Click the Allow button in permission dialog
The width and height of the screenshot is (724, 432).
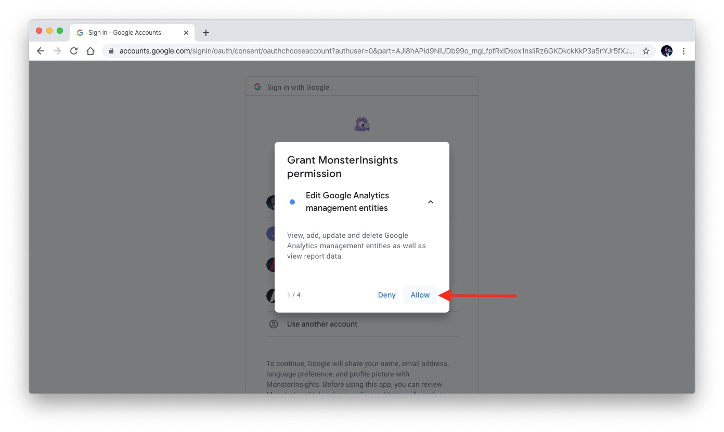click(420, 295)
